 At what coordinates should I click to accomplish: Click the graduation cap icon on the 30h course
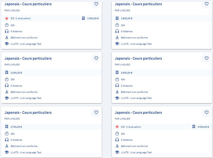pos(117,43)
